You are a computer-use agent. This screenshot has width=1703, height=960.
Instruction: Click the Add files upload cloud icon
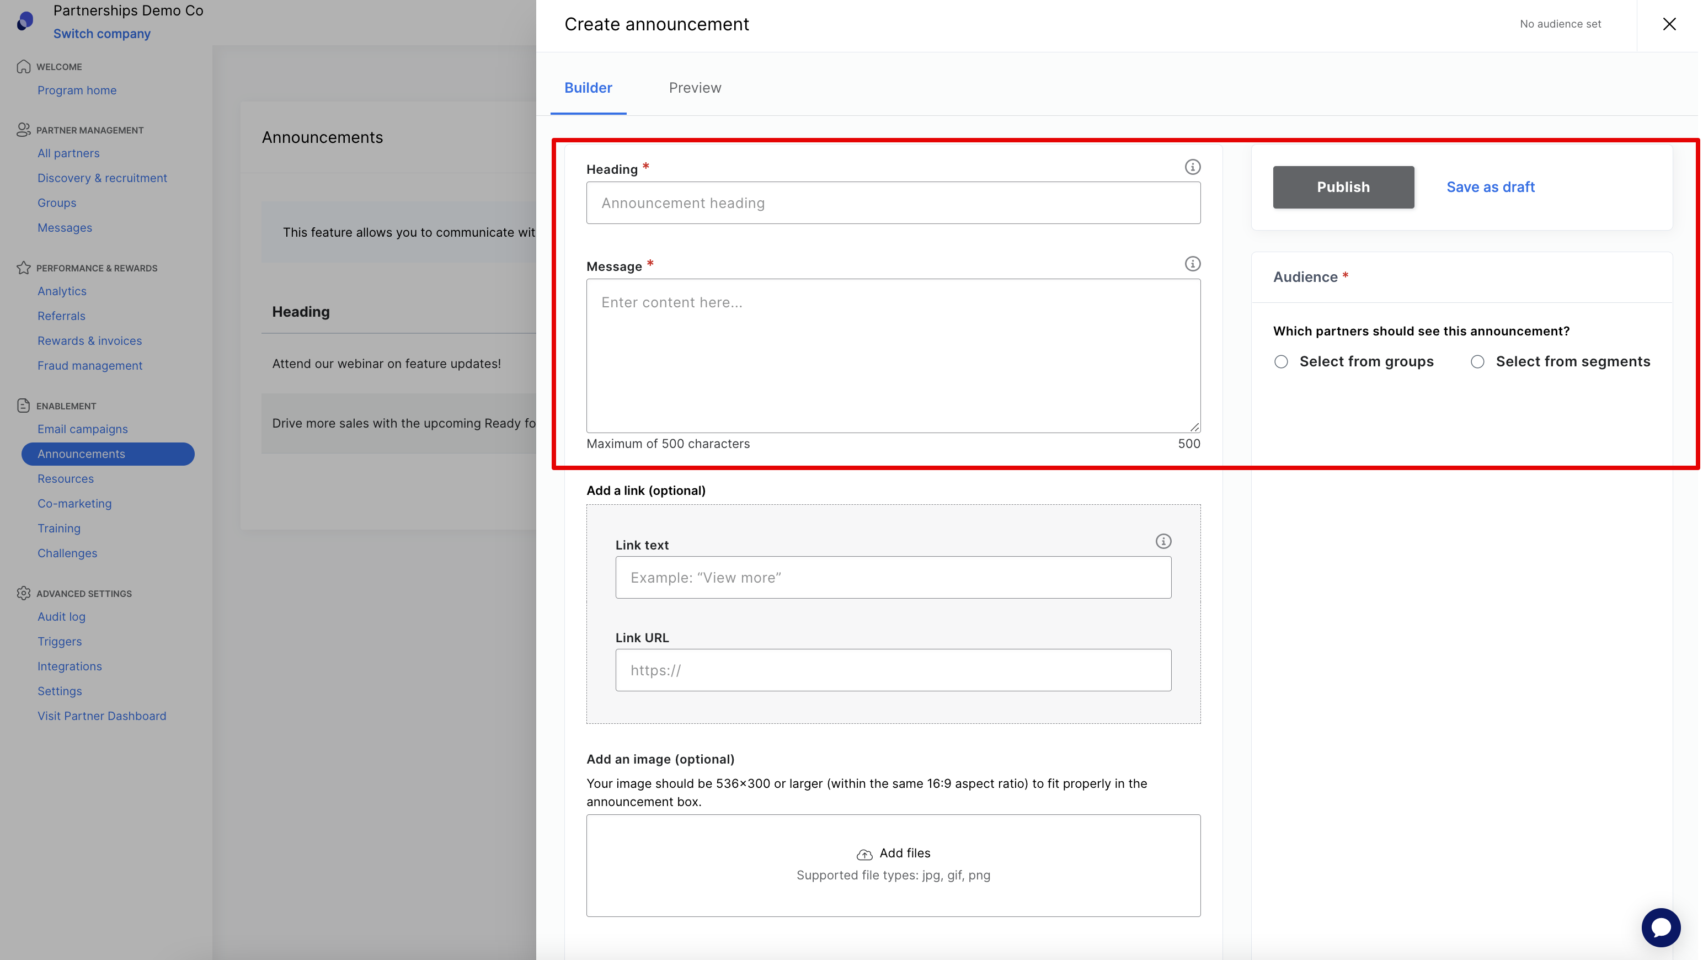pyautogui.click(x=864, y=854)
